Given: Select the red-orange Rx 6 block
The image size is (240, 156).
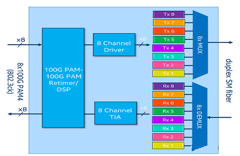Looking at the screenshot, I should tap(168, 103).
